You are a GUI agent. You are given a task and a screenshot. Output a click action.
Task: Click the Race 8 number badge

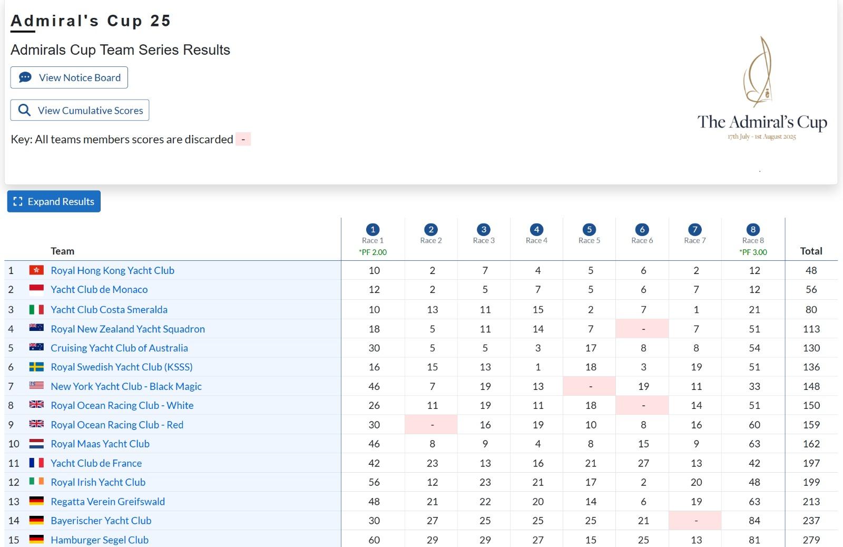tap(753, 229)
